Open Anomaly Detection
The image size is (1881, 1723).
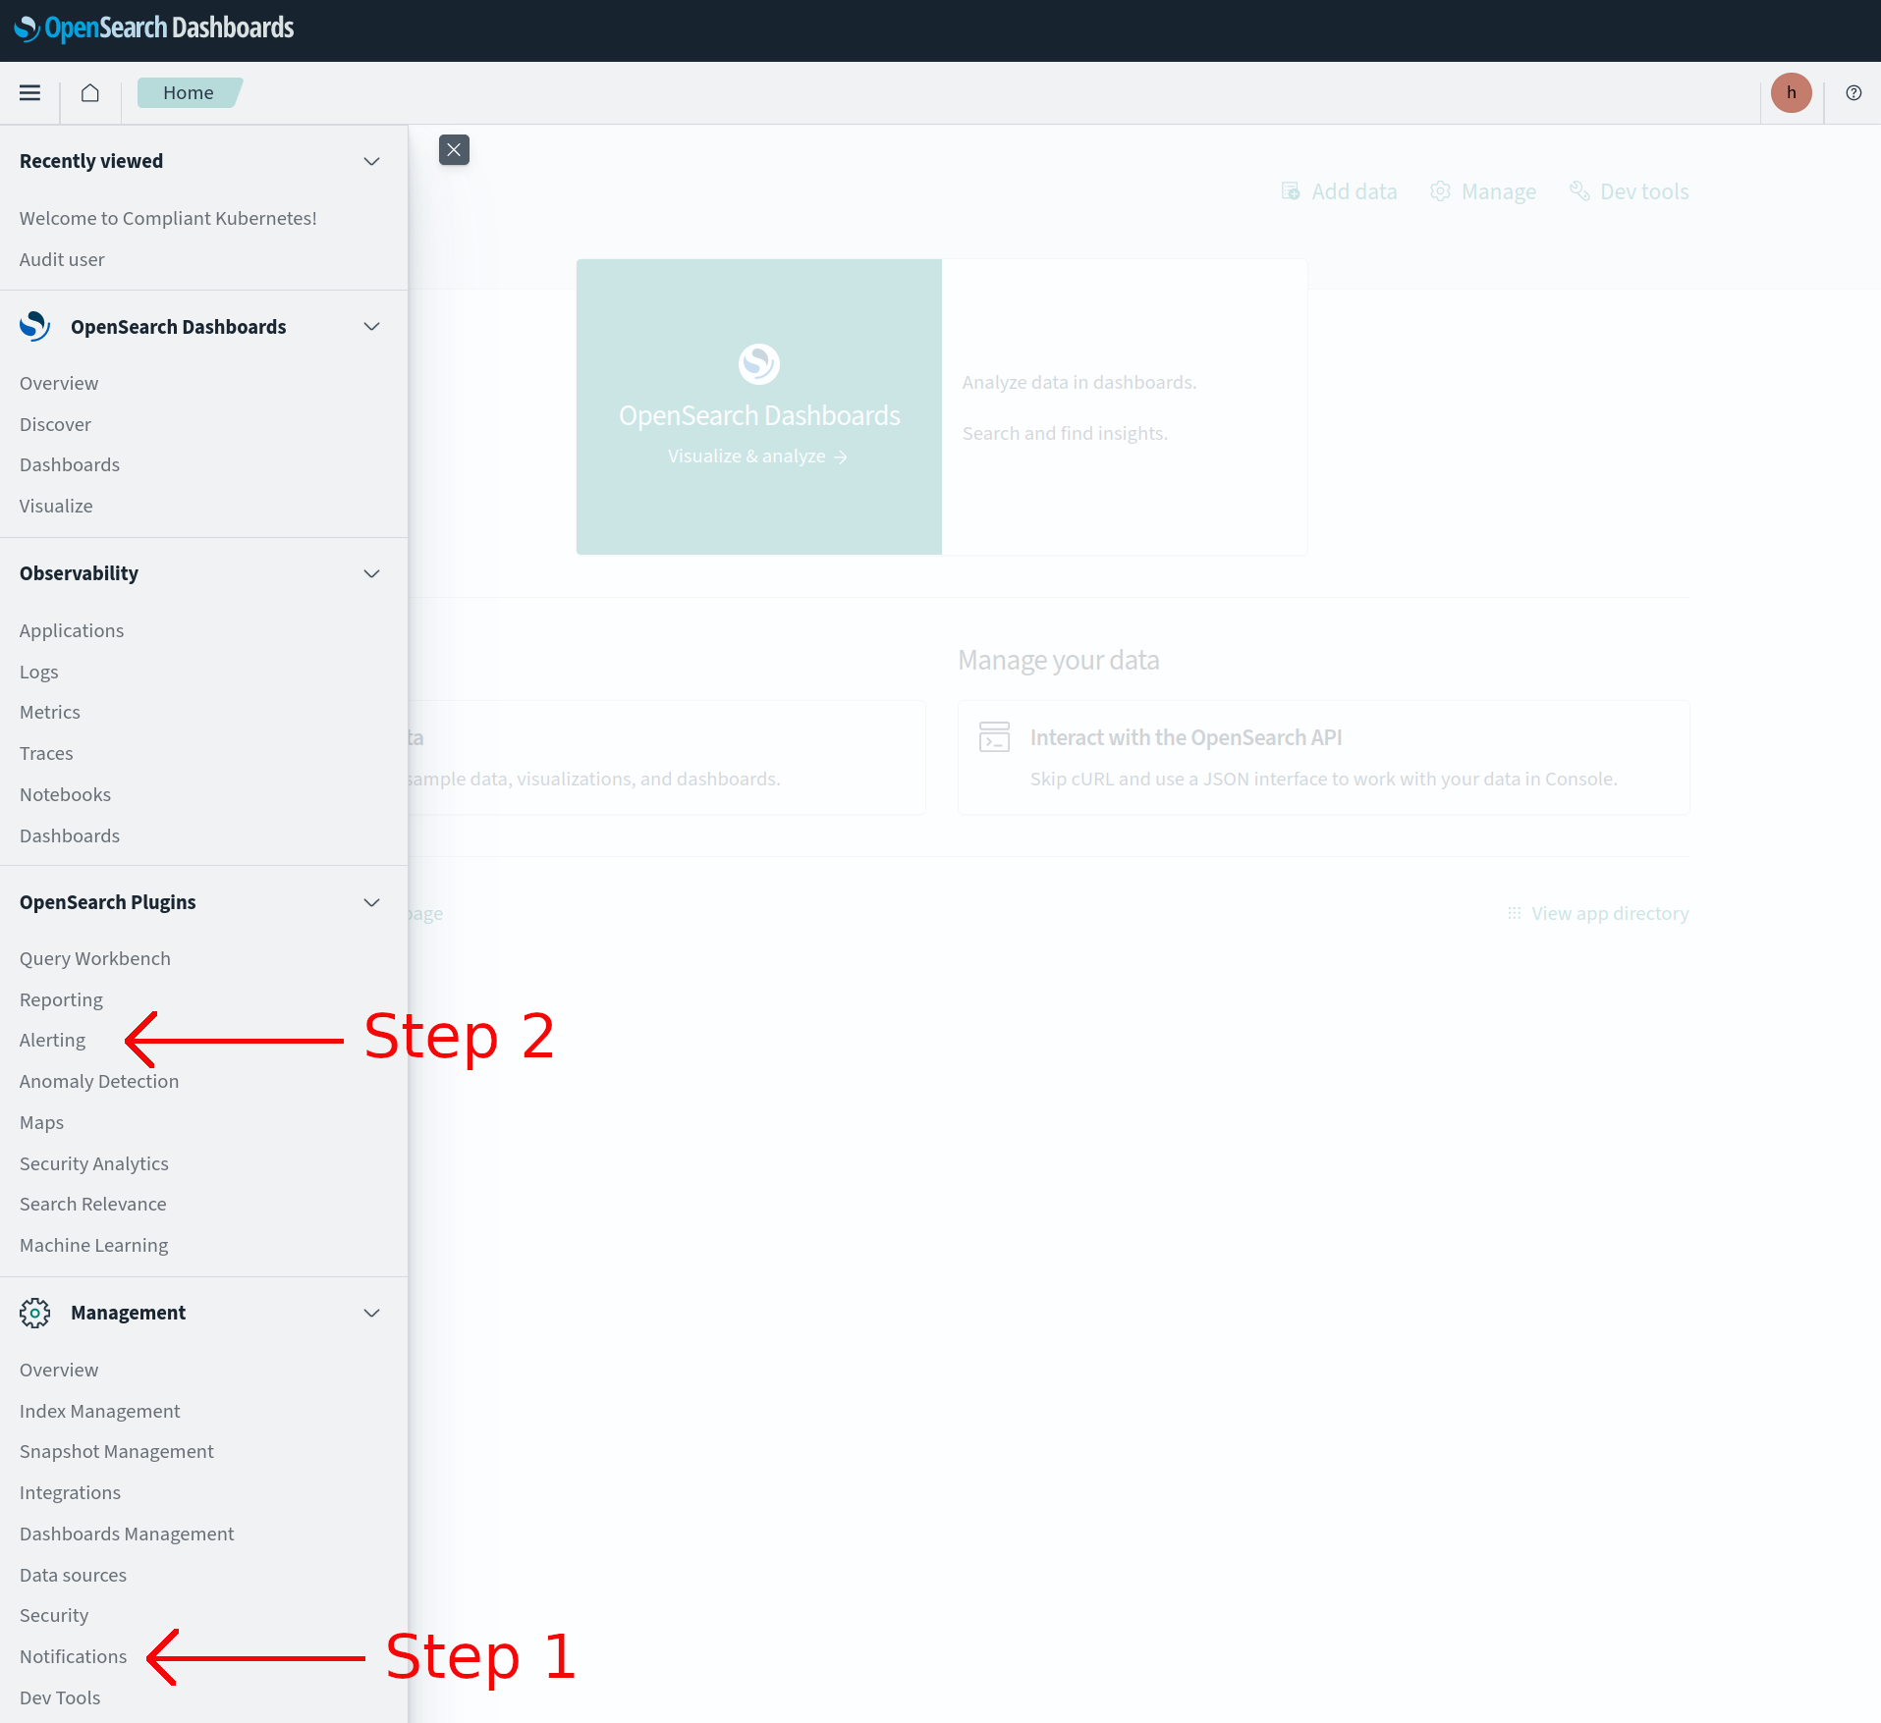pos(99,1081)
